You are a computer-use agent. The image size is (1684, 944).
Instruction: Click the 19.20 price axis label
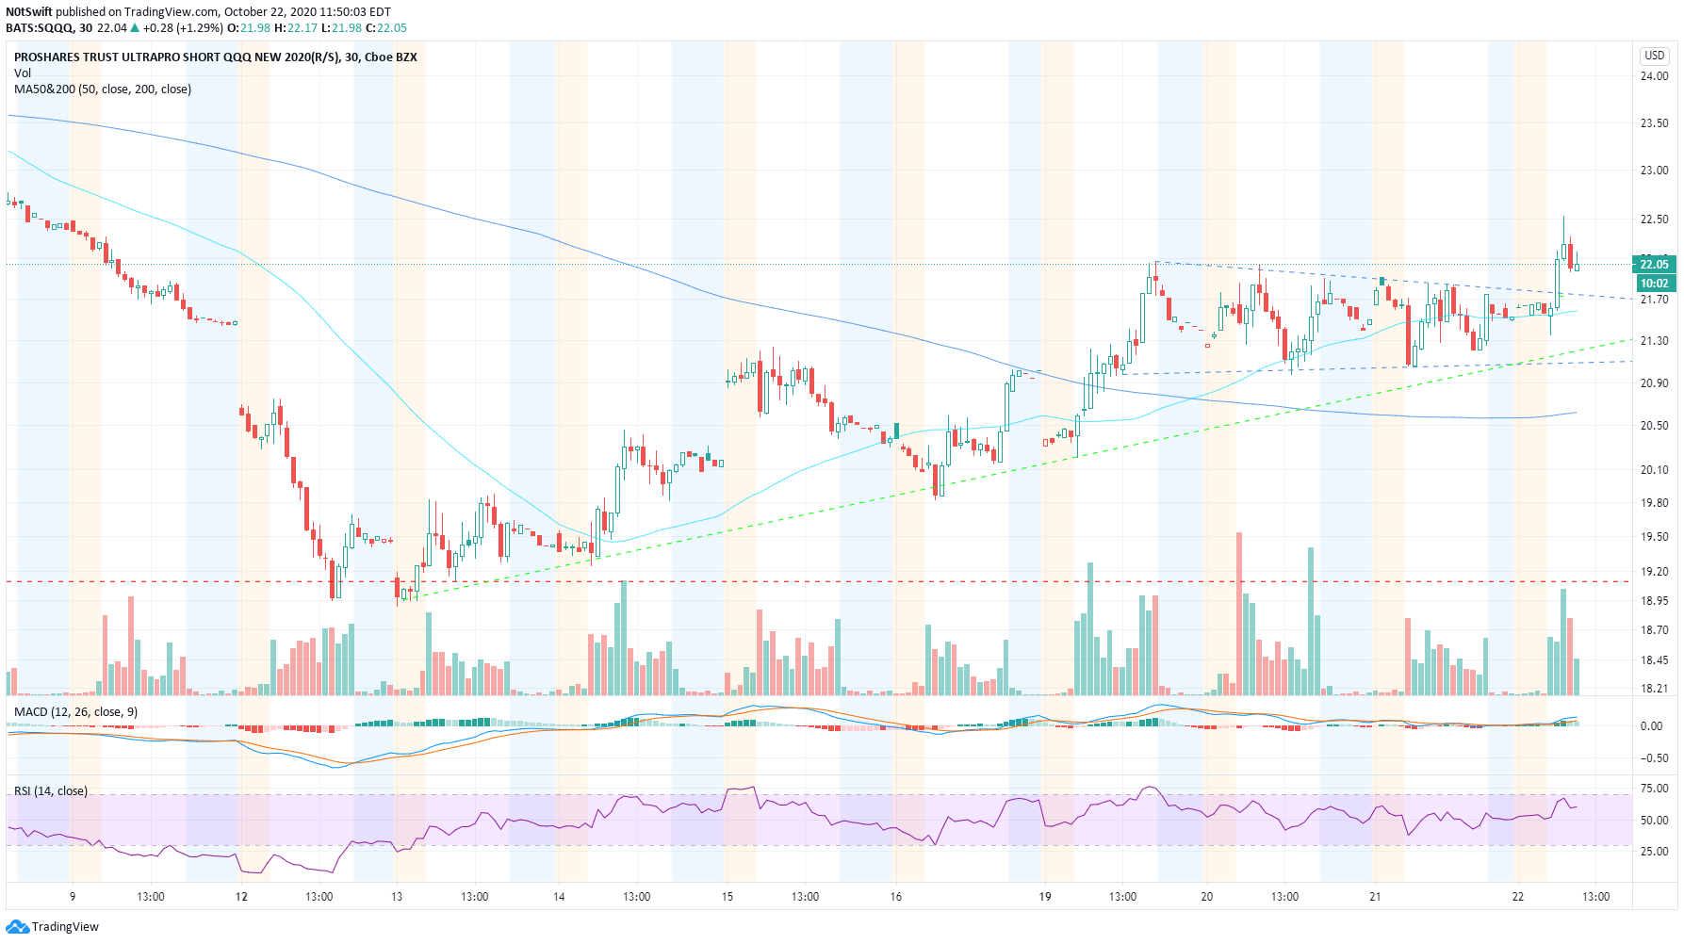(x=1655, y=572)
